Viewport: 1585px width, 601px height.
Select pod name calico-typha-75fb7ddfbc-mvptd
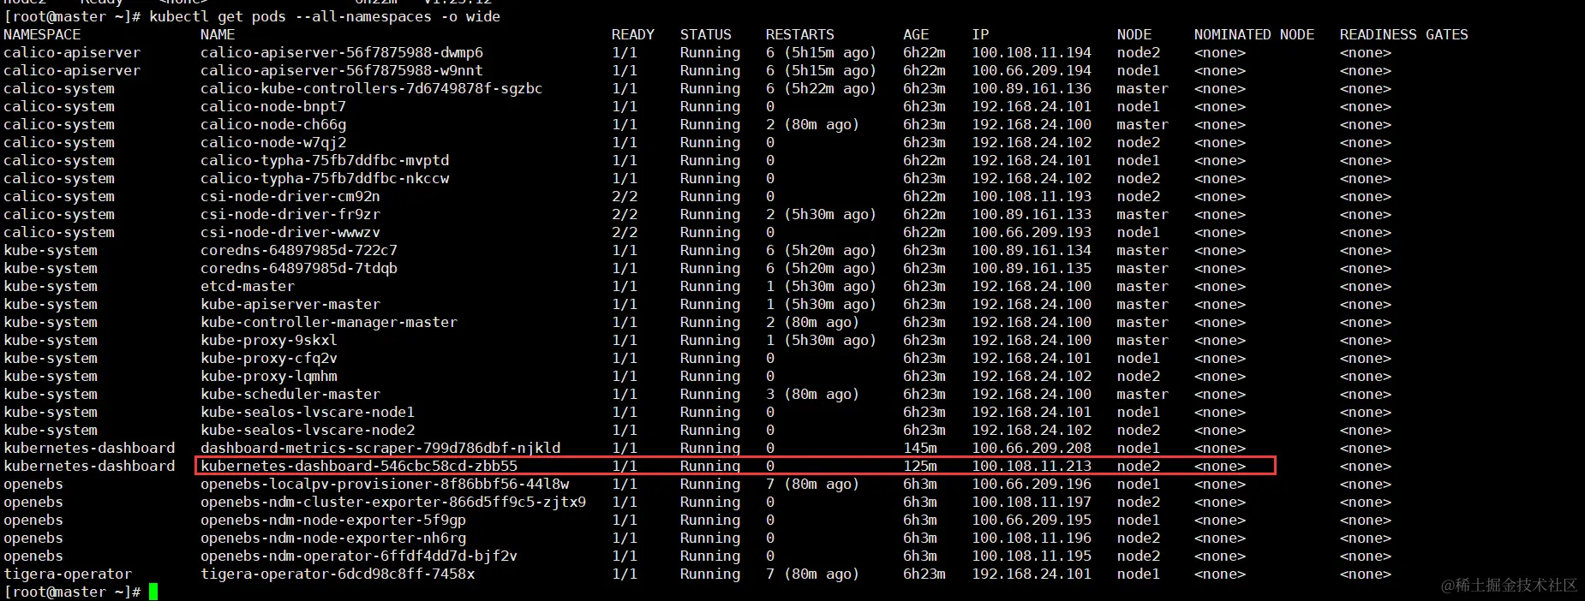[325, 160]
